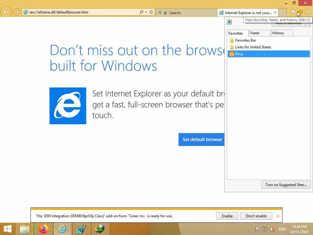Image resolution: width=313 pixels, height=235 pixels.
Task: Open the Windows Start button
Action: 8,229
